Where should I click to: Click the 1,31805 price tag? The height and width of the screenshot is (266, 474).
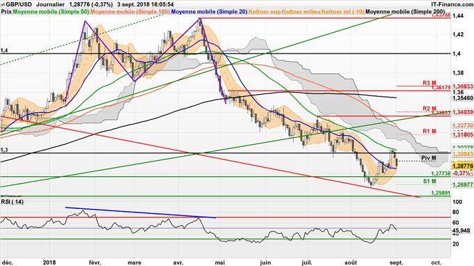[x=463, y=135]
